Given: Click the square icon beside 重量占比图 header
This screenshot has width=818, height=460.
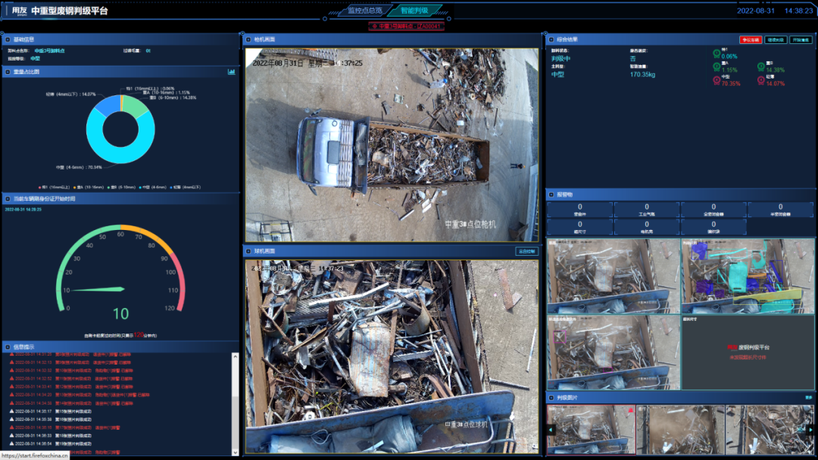Looking at the screenshot, I should pos(8,72).
